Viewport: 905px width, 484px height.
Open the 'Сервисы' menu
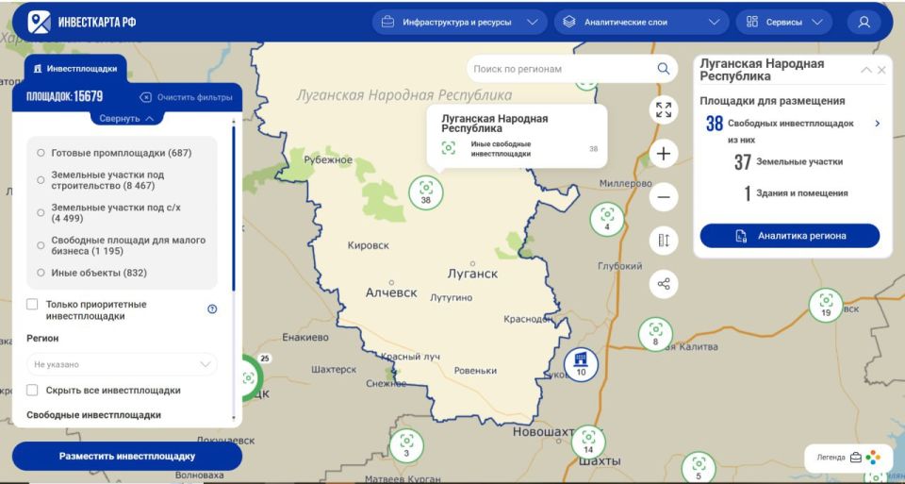coord(783,22)
